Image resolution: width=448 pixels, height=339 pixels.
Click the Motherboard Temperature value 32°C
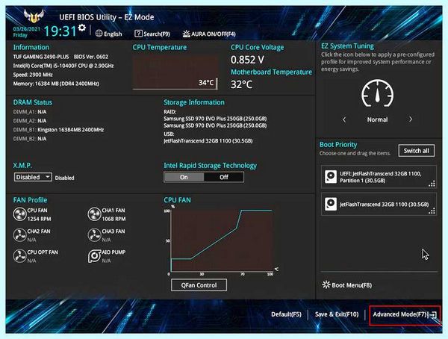point(241,84)
